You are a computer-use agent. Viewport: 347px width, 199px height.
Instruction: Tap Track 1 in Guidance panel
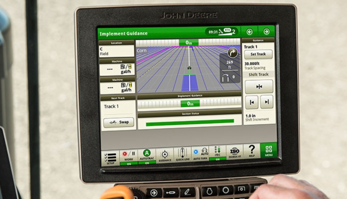250,47
